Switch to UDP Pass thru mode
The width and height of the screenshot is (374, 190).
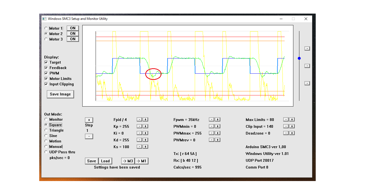(46, 152)
